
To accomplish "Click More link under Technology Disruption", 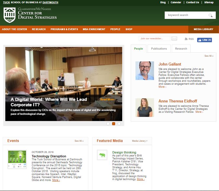I will 56,180.
